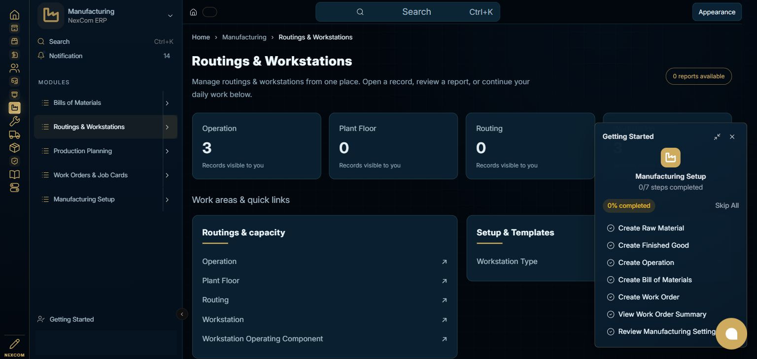This screenshot has width=757, height=359.
Task: Tick the check circle for Create Finished Good
Action: [611, 245]
